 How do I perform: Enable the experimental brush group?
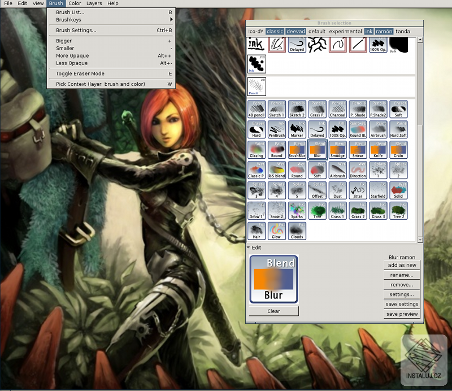point(345,32)
